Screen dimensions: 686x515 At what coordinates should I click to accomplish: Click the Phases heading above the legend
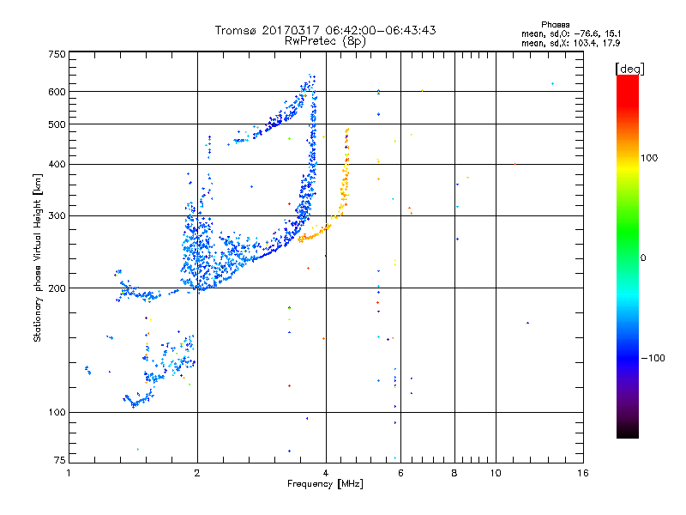[x=555, y=25]
